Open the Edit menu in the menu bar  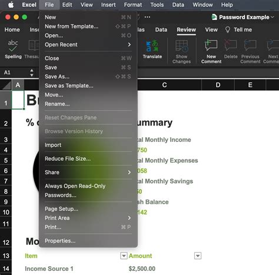(67, 5)
